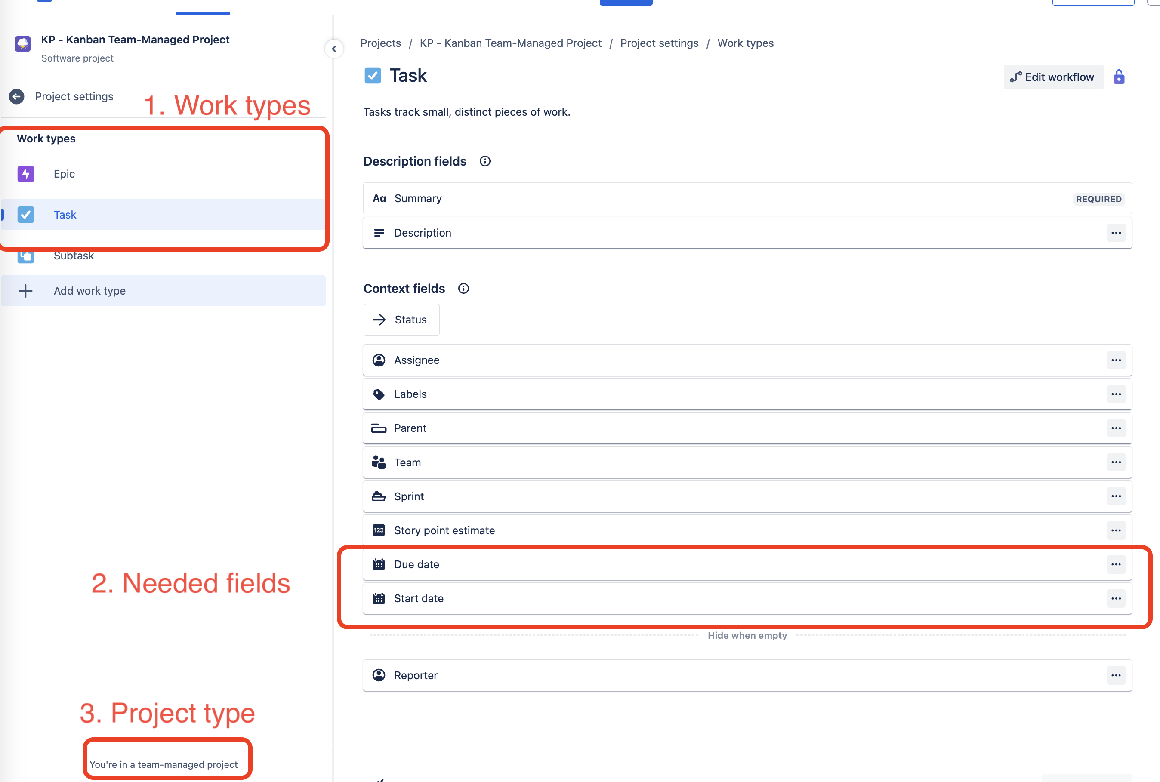Click the Description lines icon
The image size is (1160, 782).
tap(379, 233)
